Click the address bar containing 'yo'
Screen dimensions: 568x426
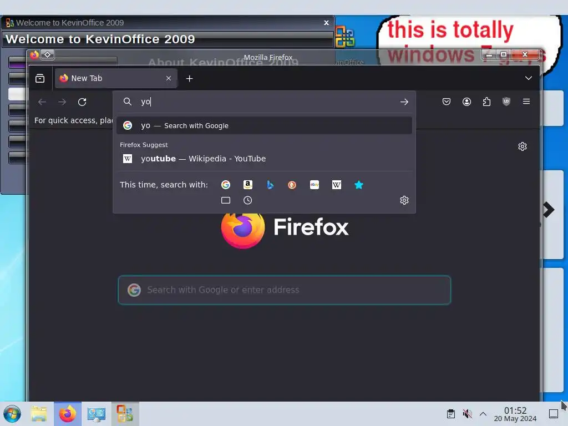(x=265, y=102)
